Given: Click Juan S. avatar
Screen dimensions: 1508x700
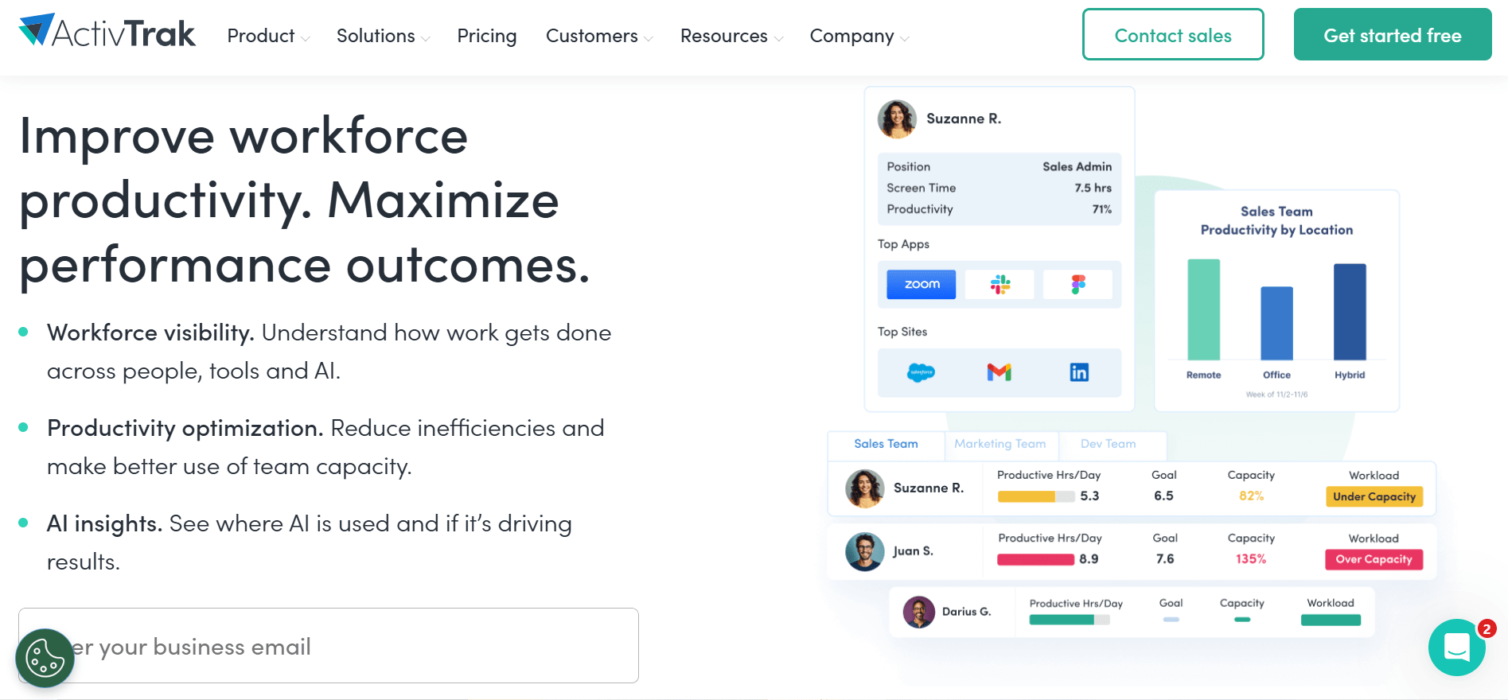Looking at the screenshot, I should click(x=864, y=551).
